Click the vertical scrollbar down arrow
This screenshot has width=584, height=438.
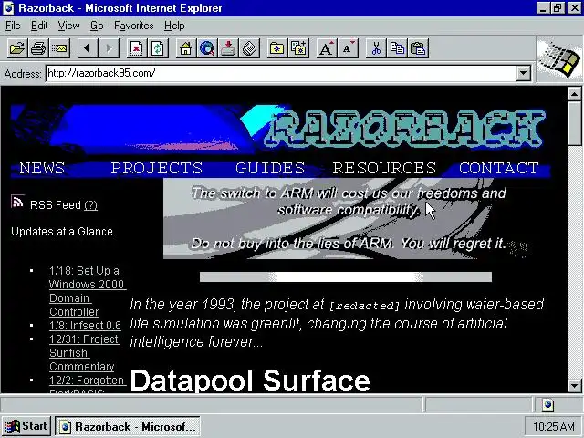575,385
